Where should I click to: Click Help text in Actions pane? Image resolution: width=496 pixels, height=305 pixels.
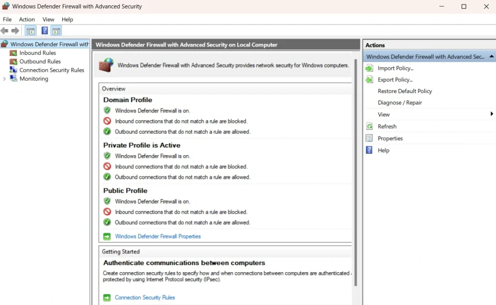[x=384, y=150]
